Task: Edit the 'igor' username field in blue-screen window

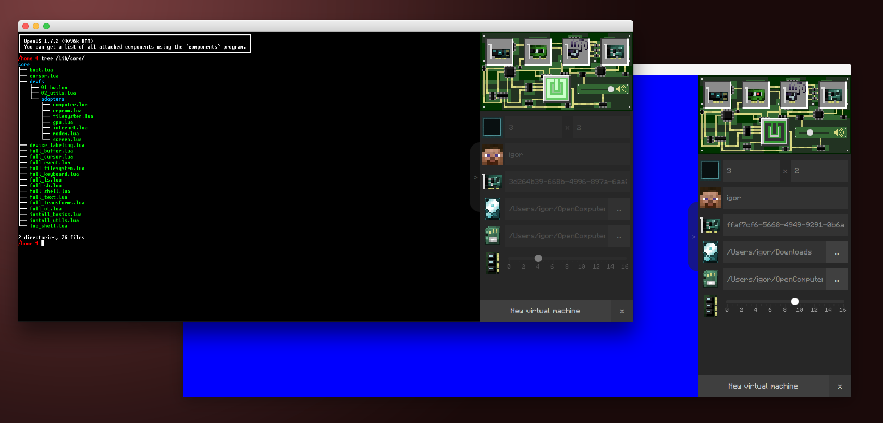Action: tap(785, 198)
